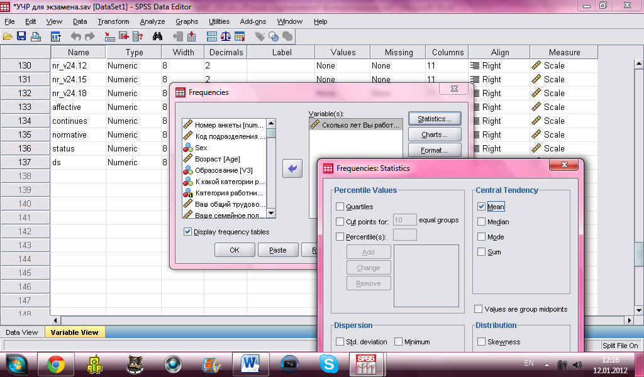Check the Median checkbox

coord(481,222)
